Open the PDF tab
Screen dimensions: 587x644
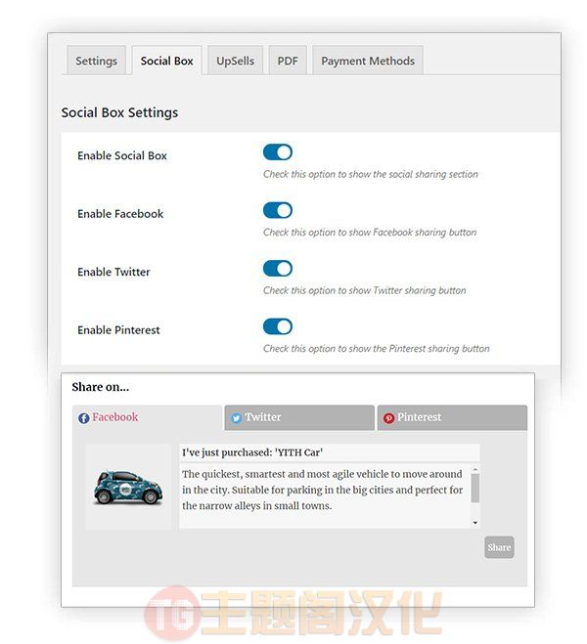pos(288,61)
